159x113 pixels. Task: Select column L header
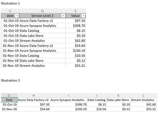(143, 95)
